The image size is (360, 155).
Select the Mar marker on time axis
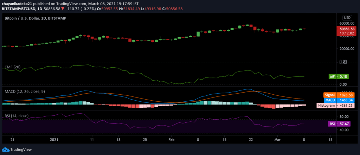pyautogui.click(x=278, y=139)
